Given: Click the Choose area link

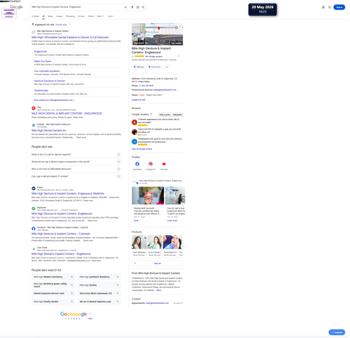Looking at the screenshot, I should (61, 24).
